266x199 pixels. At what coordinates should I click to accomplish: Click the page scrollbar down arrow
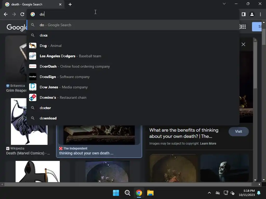[x=264, y=180]
